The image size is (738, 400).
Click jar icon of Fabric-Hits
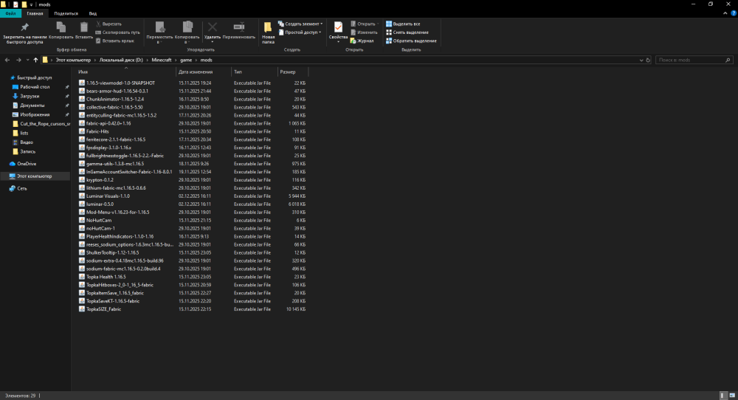82,131
